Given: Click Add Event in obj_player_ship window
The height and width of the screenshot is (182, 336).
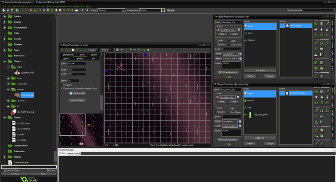Looking at the screenshot, I should [260, 70].
